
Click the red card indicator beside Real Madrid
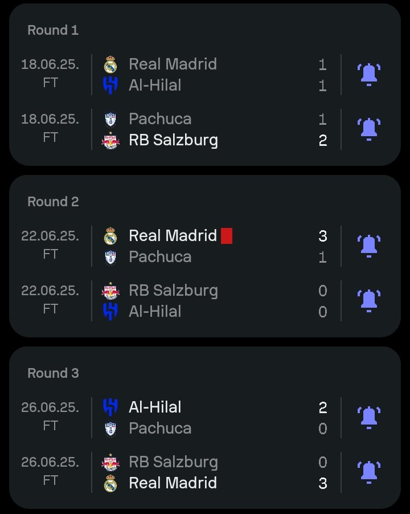tap(227, 236)
